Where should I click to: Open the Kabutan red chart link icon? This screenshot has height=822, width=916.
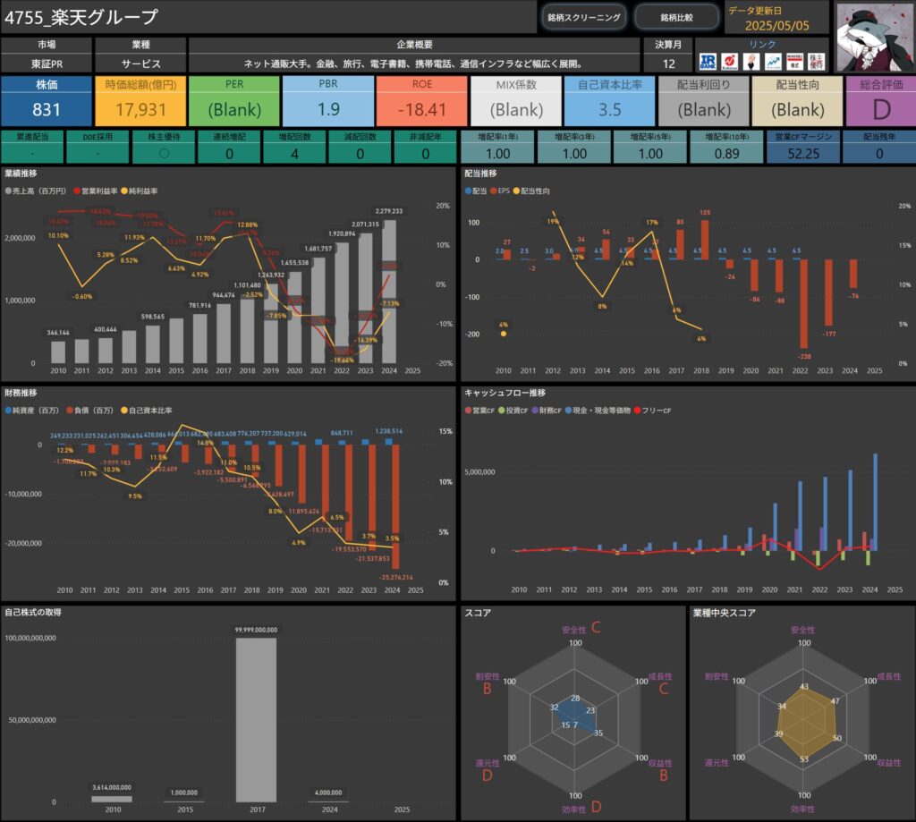(729, 62)
